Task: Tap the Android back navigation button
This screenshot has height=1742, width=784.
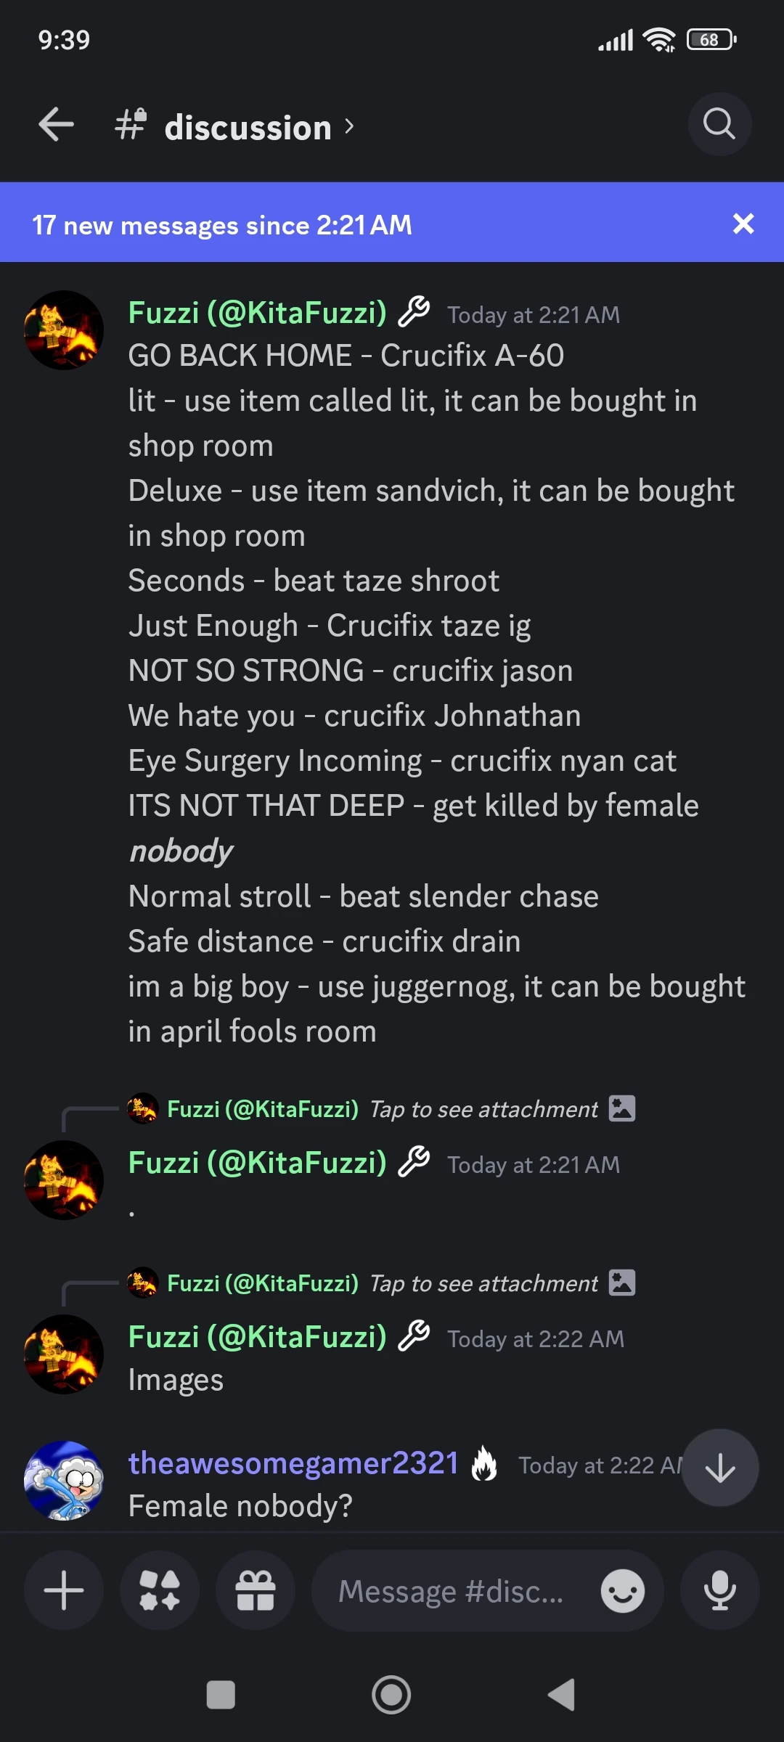Action: tap(559, 1696)
